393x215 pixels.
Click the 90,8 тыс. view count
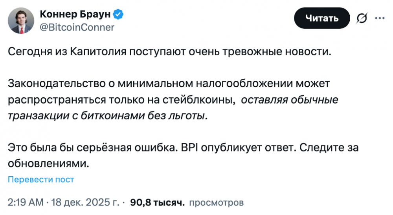tap(157, 202)
